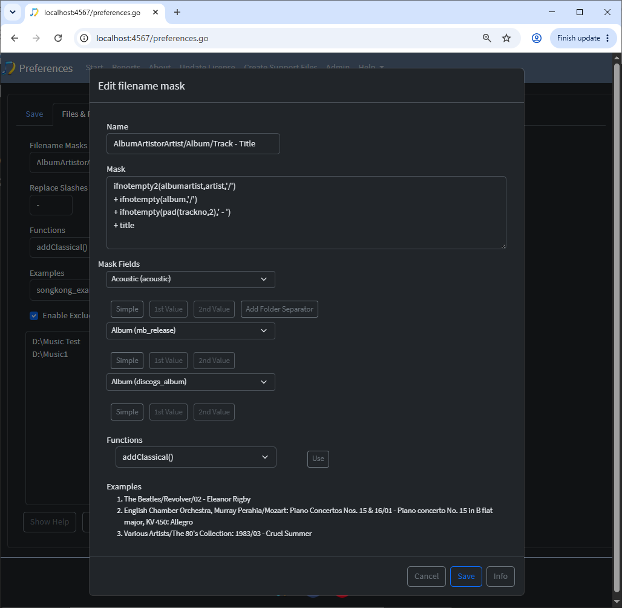Toggle the Enable Exclu... checkbox
Screen dimensions: 622x608
click(34, 316)
